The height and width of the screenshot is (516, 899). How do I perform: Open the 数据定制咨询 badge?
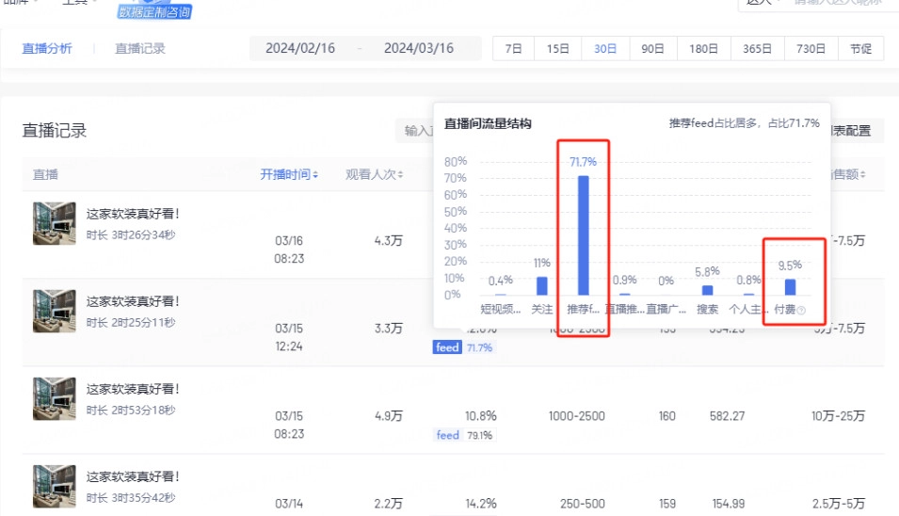pyautogui.click(x=154, y=10)
